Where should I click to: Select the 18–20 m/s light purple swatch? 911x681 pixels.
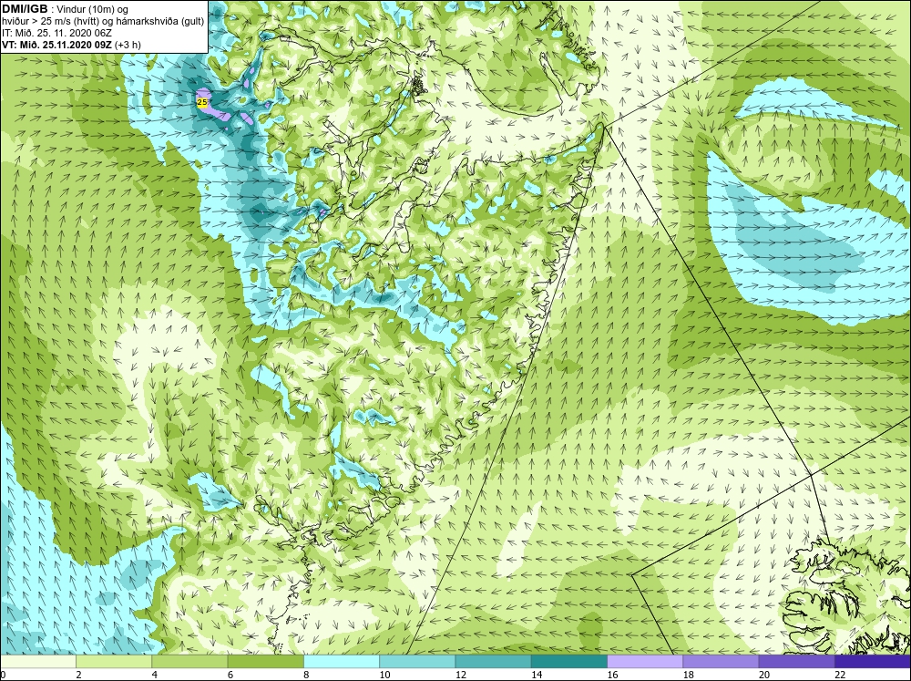[x=721, y=662]
